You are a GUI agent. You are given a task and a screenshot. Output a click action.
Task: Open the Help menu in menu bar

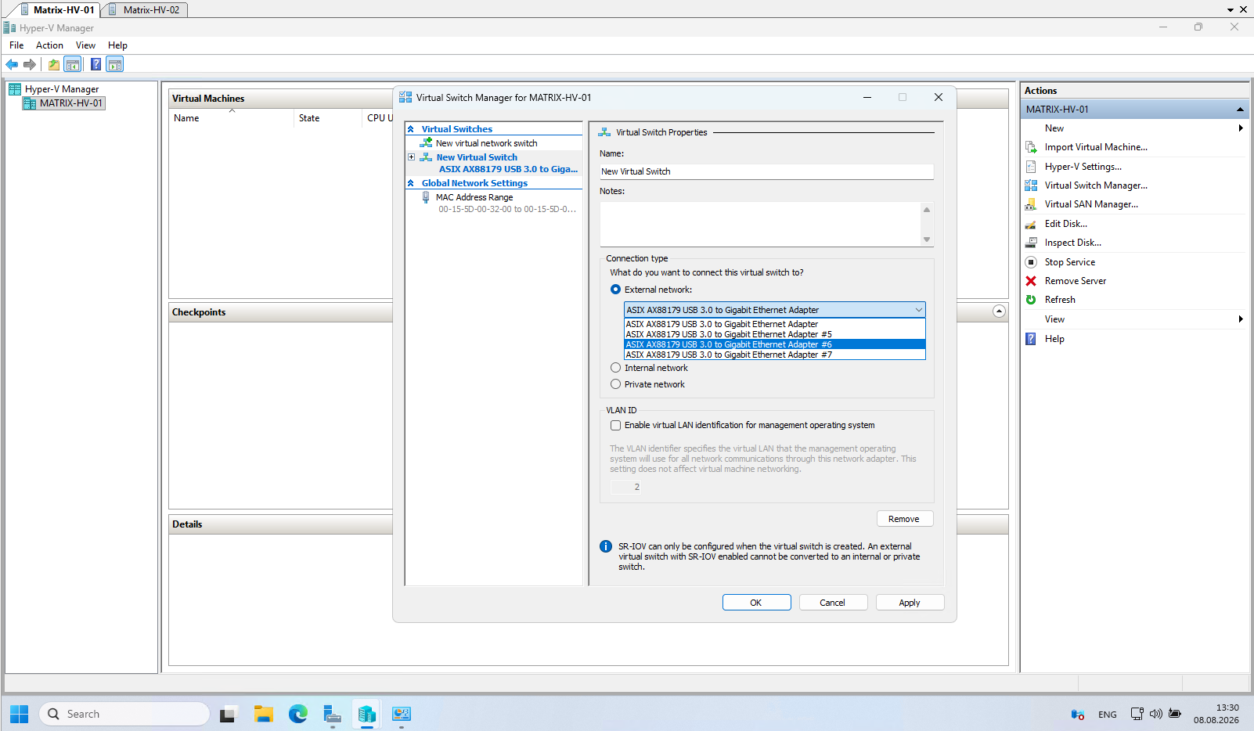(x=117, y=45)
